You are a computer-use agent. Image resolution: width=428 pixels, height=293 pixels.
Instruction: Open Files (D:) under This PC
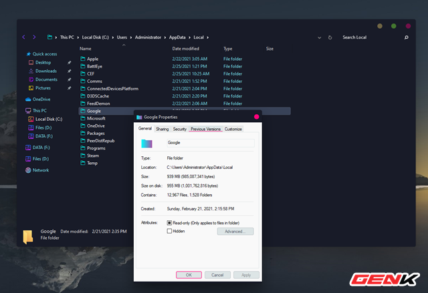click(43, 127)
